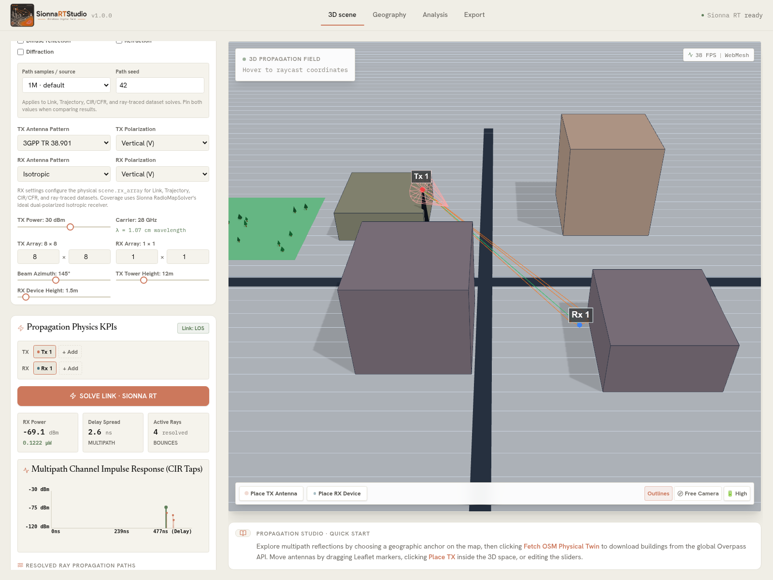This screenshot has height=580, width=773.
Task: Click green dot beside 3D Propagation Field
Action: [x=244, y=59]
